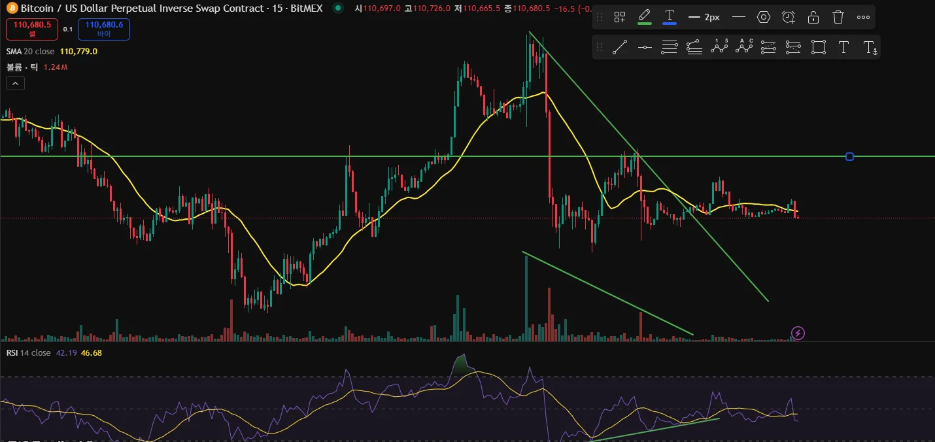Add alert on trend line clock icon
The width and height of the screenshot is (935, 442).
[789, 18]
